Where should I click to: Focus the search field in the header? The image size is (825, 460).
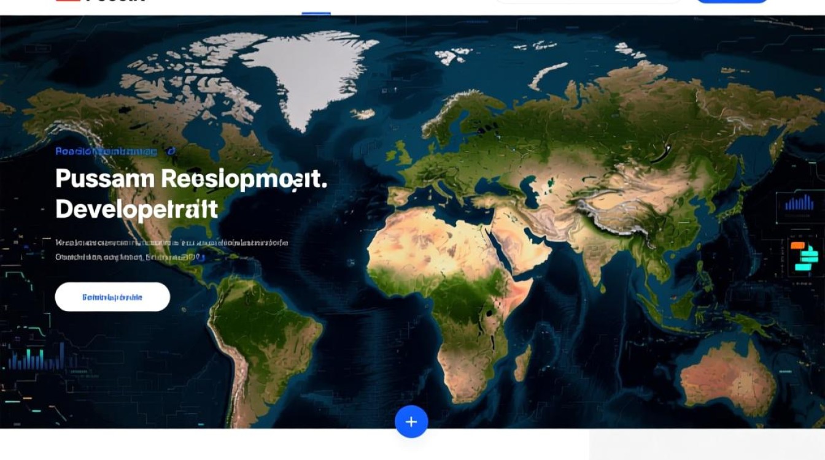click(x=587, y=1)
